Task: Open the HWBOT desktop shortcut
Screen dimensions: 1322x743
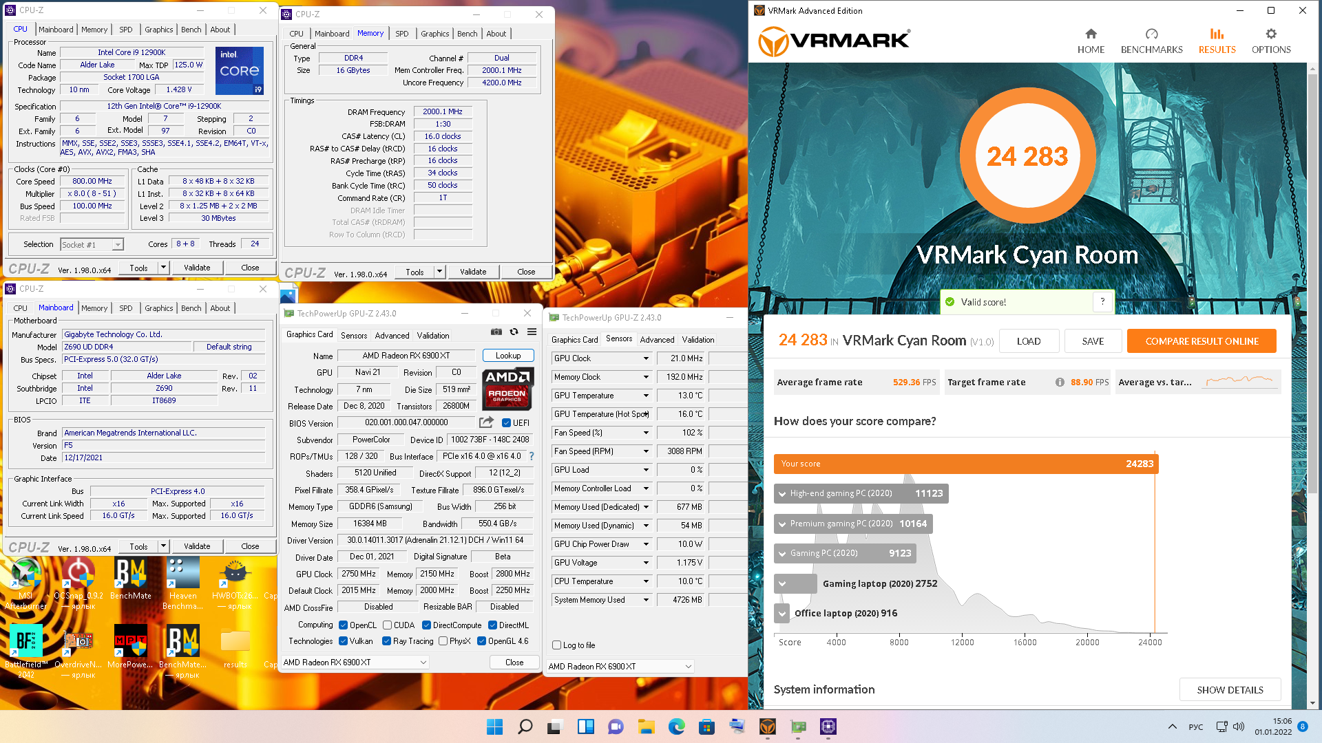Action: point(234,583)
